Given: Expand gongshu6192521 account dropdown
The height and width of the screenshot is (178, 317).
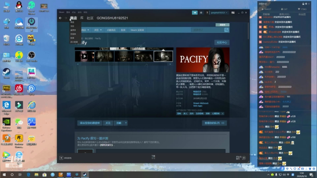Looking at the screenshot, I should [219, 13].
